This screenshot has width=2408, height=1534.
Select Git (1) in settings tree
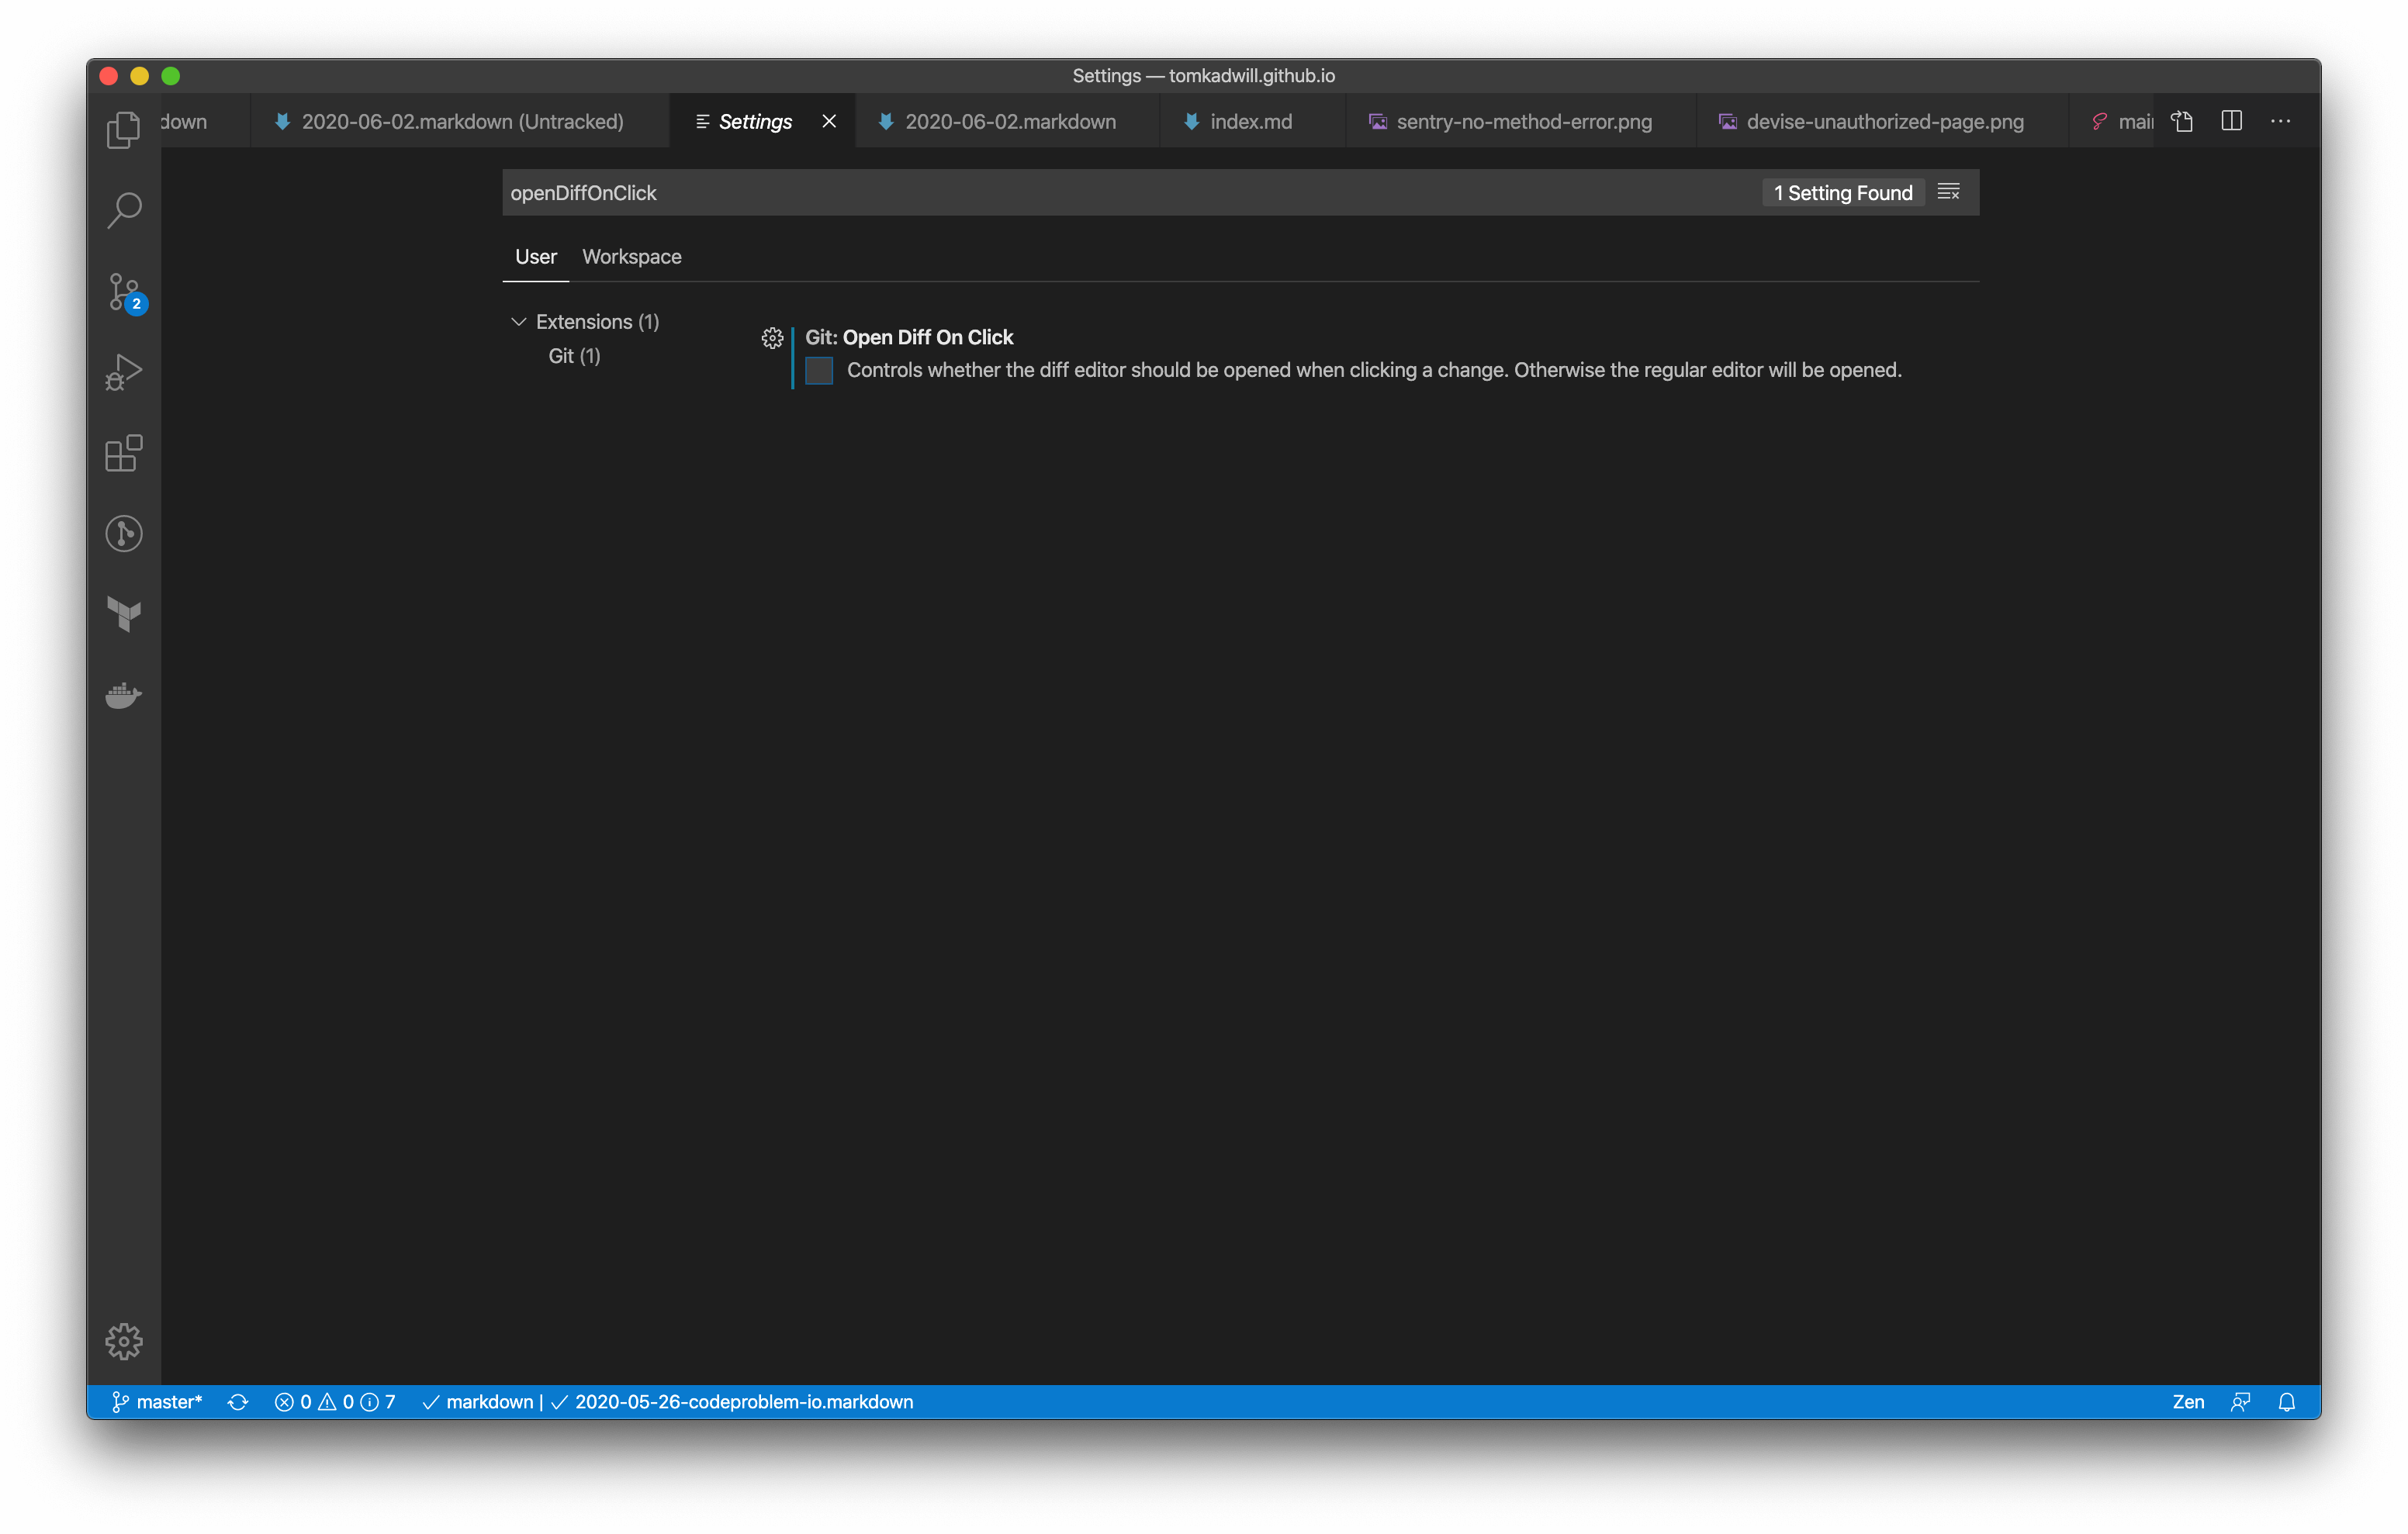coord(574,356)
